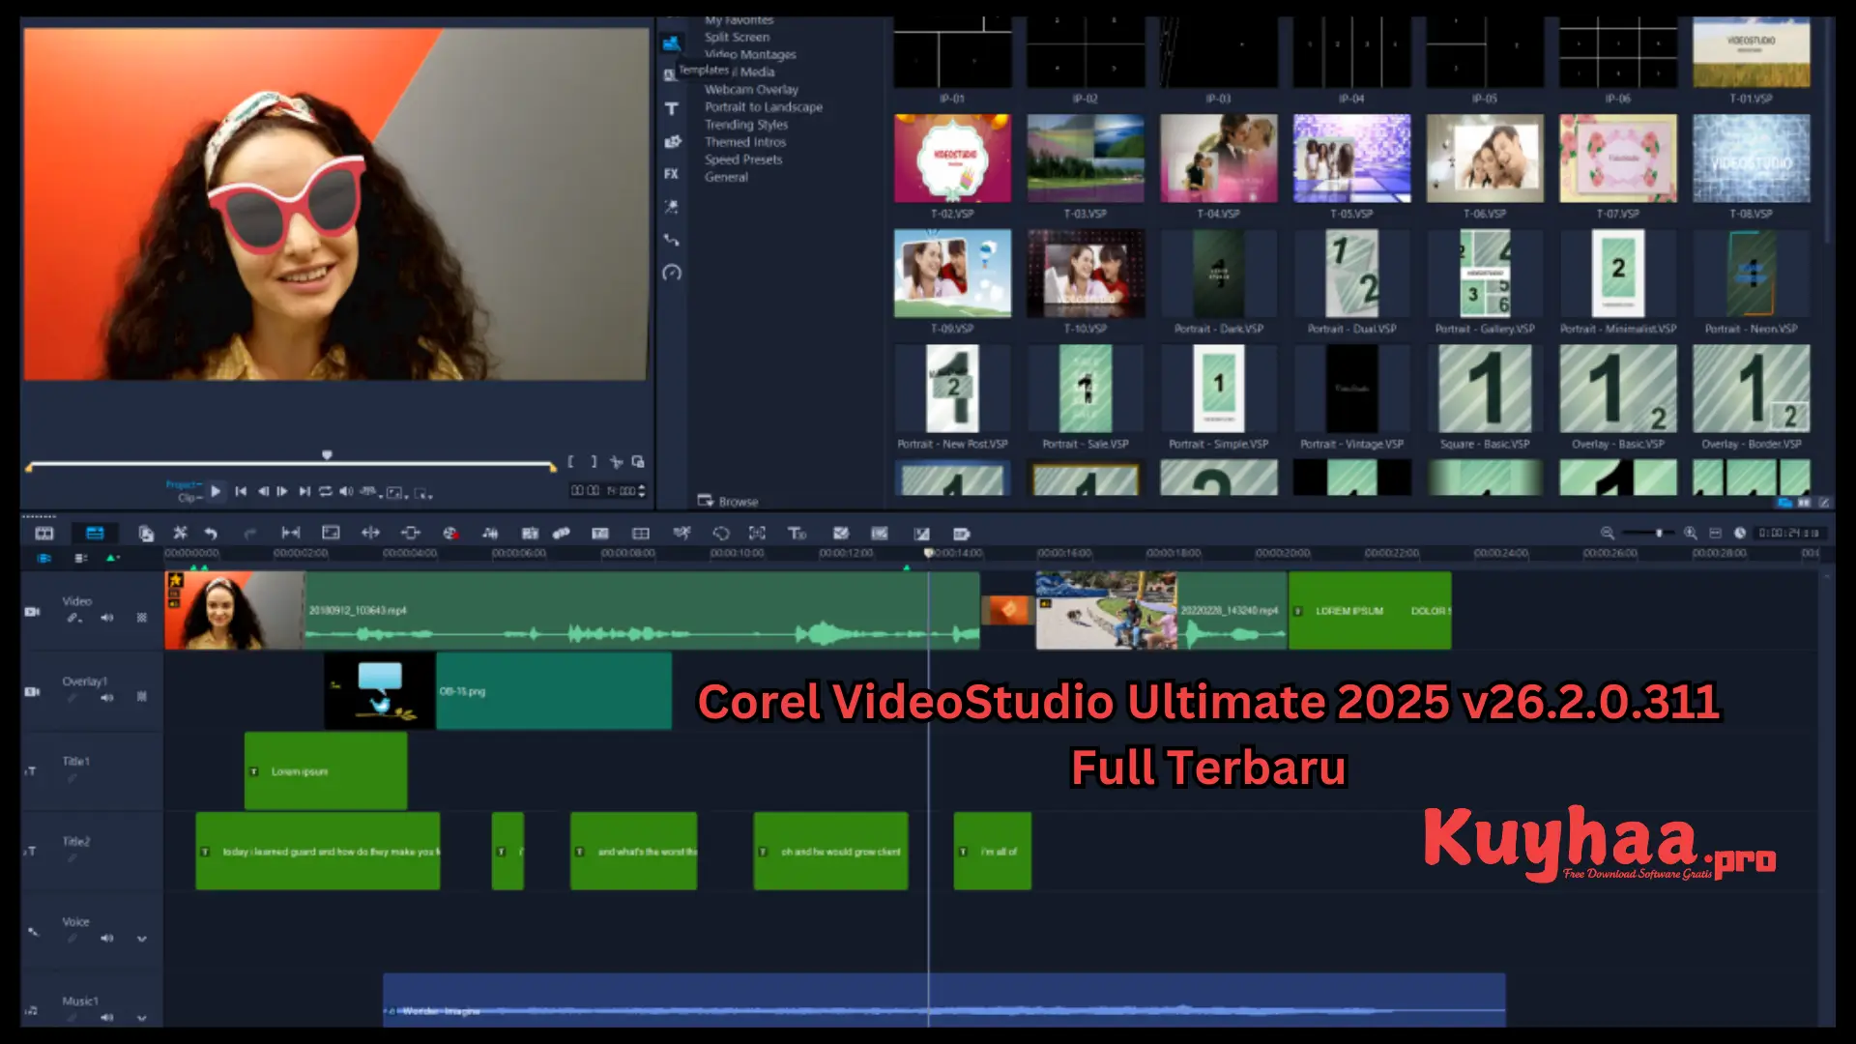
Task: Open the Templates library panel icon
Action: point(671,43)
